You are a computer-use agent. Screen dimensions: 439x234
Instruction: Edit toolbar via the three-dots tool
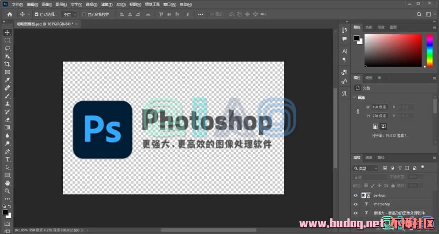[7, 199]
